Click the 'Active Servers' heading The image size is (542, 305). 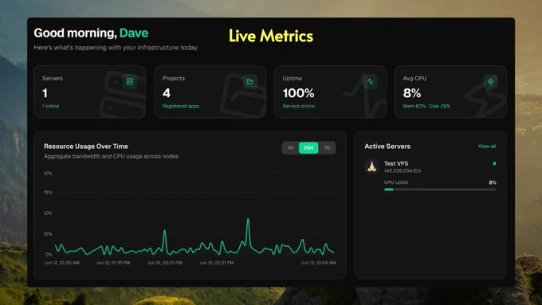tap(387, 147)
